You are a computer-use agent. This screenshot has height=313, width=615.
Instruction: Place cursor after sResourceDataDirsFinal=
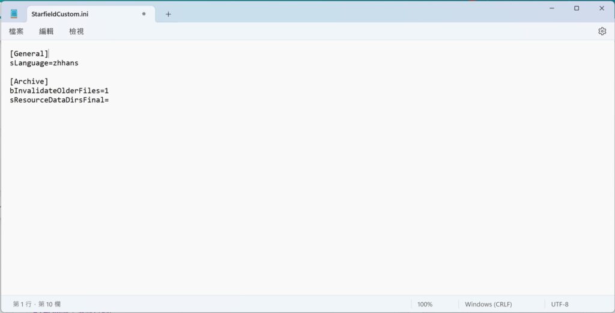pyautogui.click(x=109, y=100)
